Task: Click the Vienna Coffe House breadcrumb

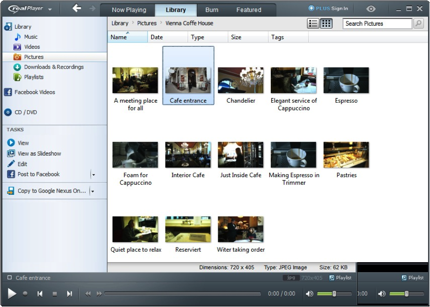Action: [189, 23]
